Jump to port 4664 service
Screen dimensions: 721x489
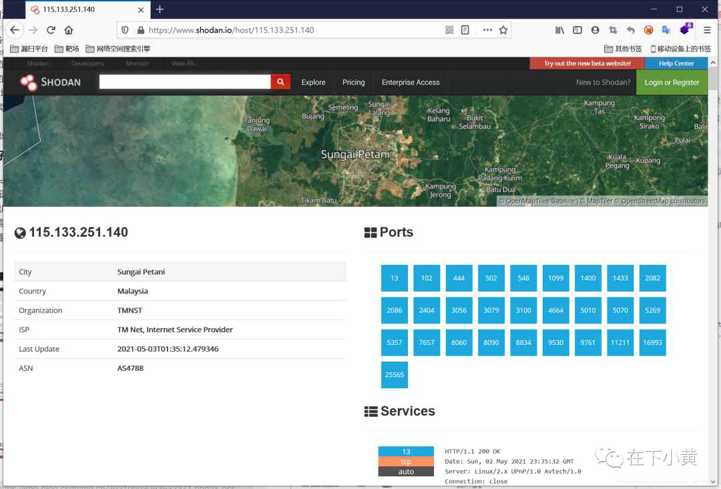556,310
